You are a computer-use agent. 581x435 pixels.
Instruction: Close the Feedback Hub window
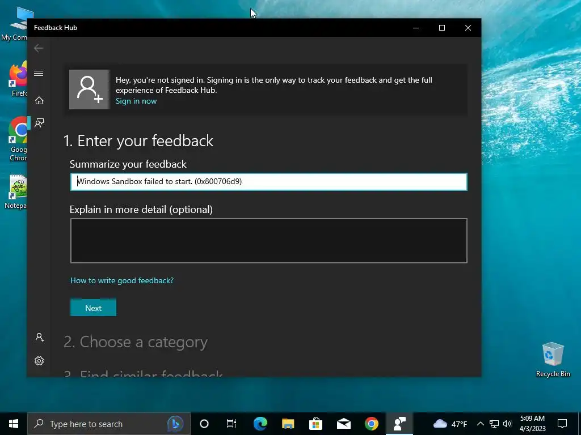[x=468, y=28]
